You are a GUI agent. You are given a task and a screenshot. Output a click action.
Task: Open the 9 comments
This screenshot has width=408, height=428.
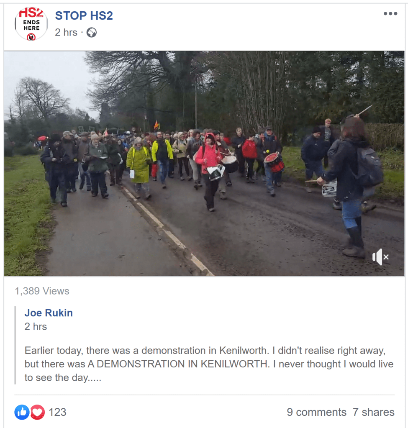click(x=316, y=412)
